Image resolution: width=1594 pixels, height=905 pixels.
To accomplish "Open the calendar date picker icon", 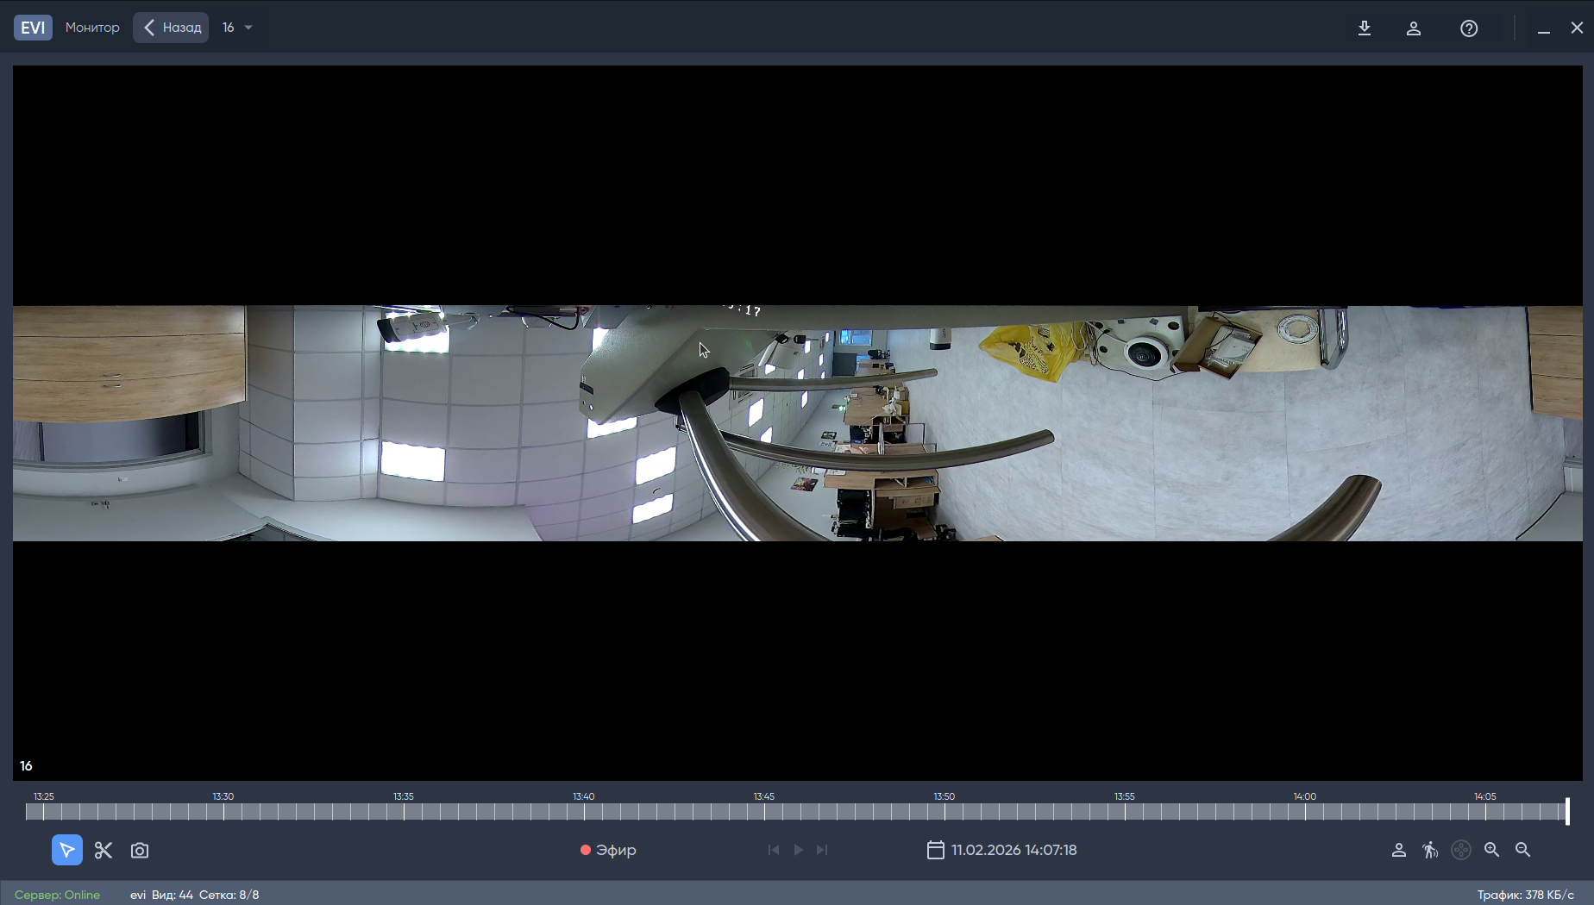I will coord(936,850).
